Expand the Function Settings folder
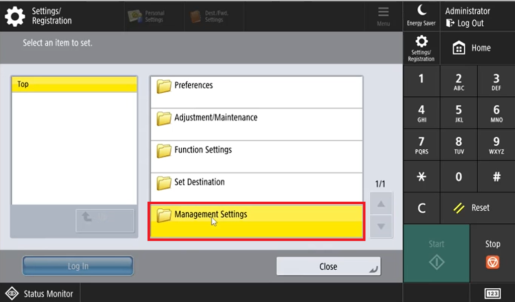515x302 pixels. [256, 156]
